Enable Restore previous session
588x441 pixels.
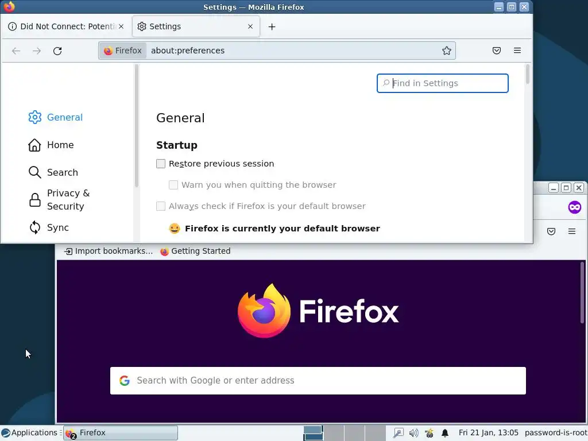(161, 164)
